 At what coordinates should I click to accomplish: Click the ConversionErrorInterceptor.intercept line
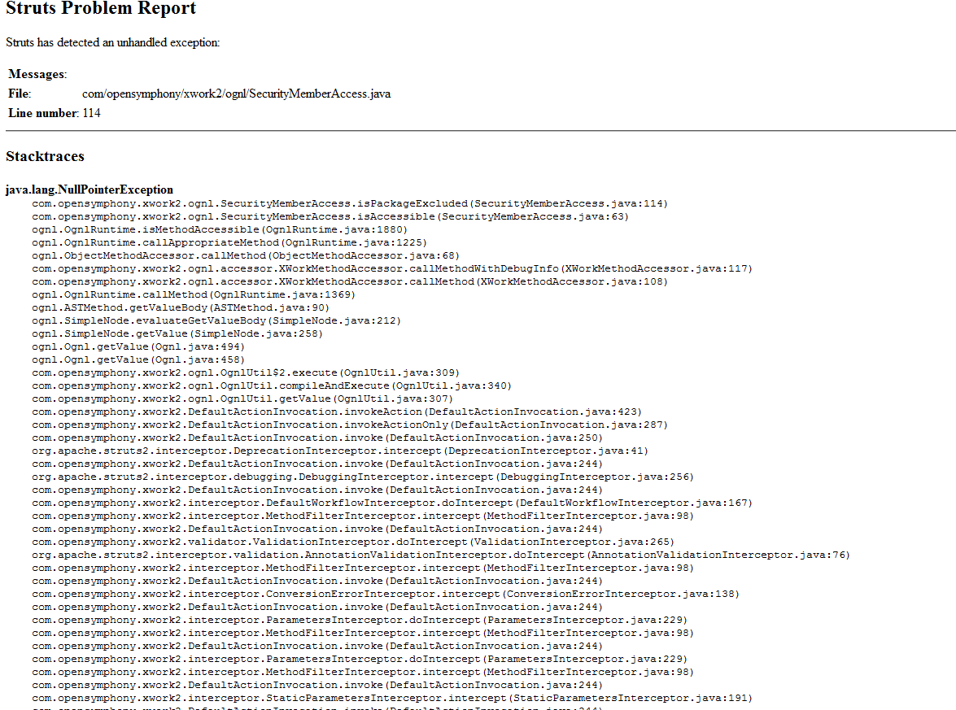tap(386, 594)
